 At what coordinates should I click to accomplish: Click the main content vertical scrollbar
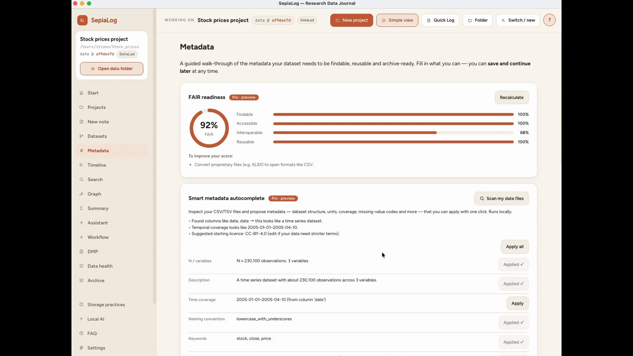point(560,98)
